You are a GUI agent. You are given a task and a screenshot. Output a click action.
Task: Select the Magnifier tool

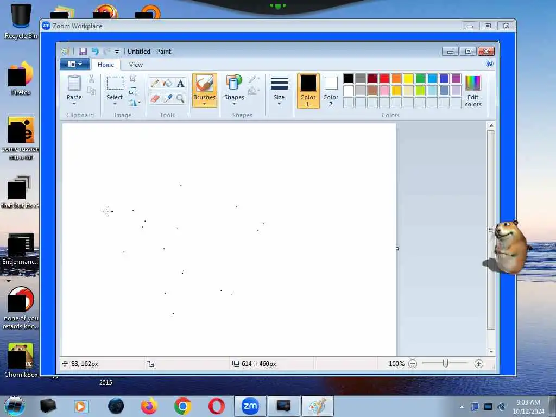[180, 98]
